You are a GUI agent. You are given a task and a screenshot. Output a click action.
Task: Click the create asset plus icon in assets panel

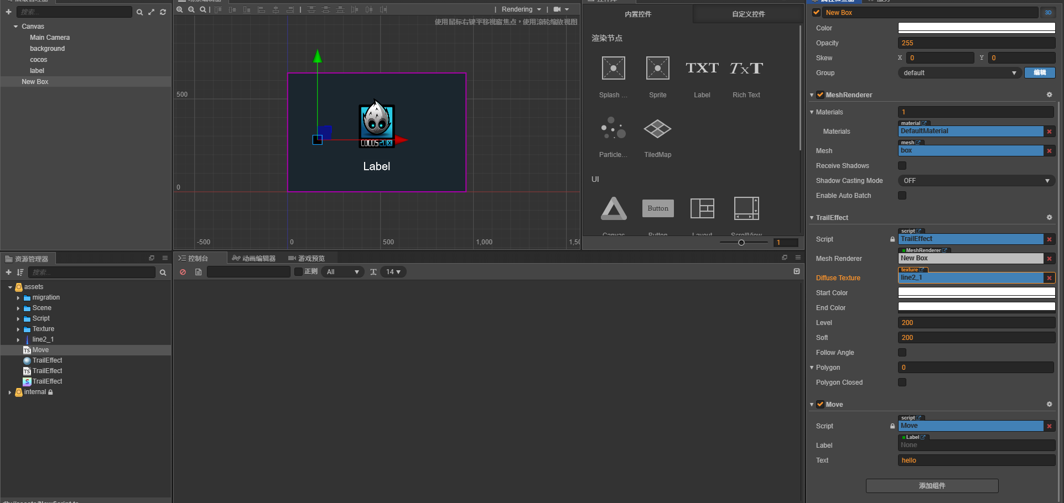[x=8, y=272]
